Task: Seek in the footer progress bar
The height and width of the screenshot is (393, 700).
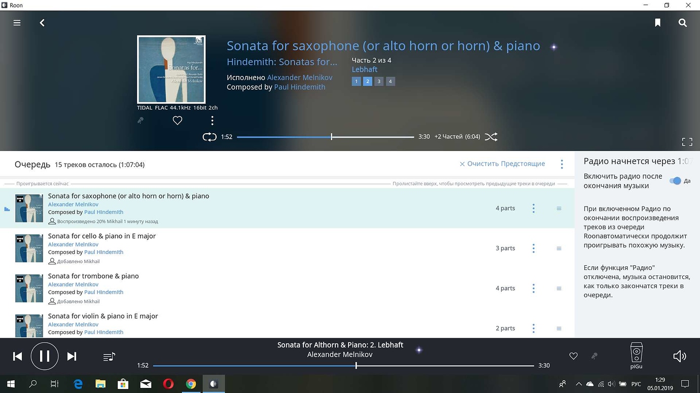Action: click(x=343, y=365)
